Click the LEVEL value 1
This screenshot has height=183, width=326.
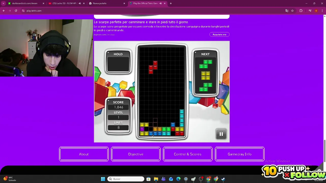(x=118, y=117)
